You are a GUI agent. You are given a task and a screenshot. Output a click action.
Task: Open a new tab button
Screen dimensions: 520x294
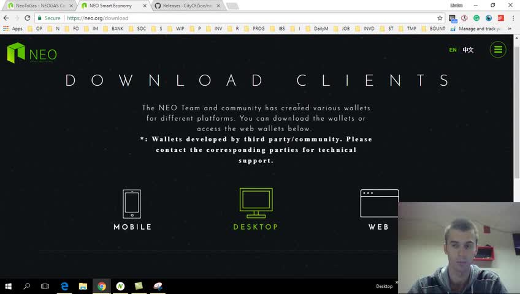(x=232, y=6)
